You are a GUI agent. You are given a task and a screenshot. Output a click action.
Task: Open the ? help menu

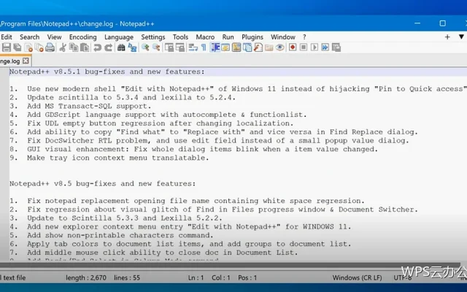[x=304, y=37]
